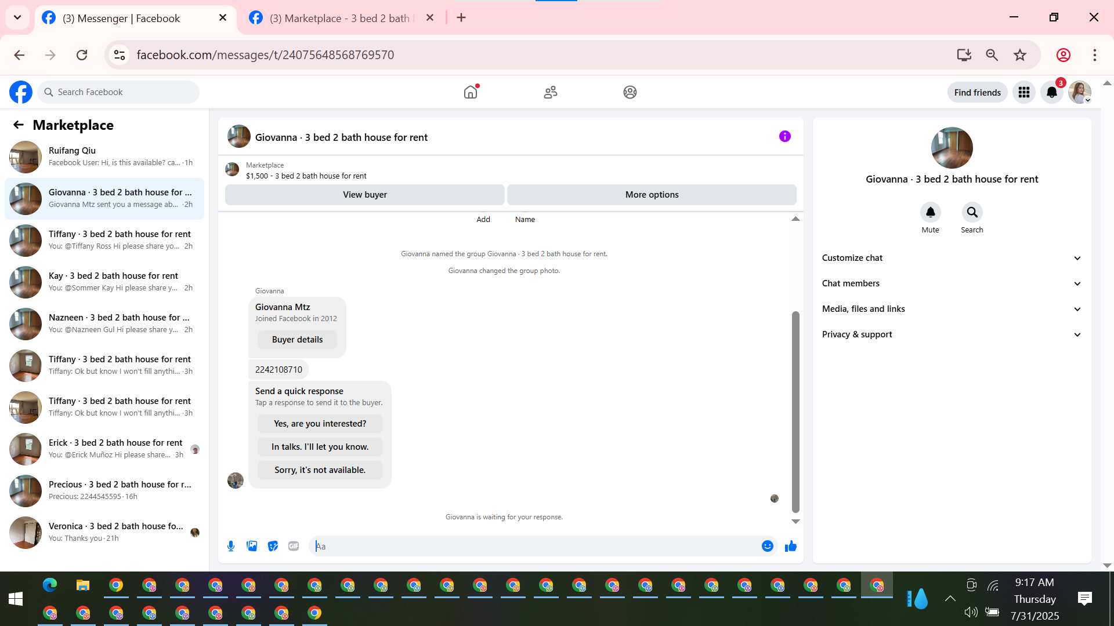The image size is (1114, 626).
Task: Click the voice clip microphone icon
Action: point(231,546)
